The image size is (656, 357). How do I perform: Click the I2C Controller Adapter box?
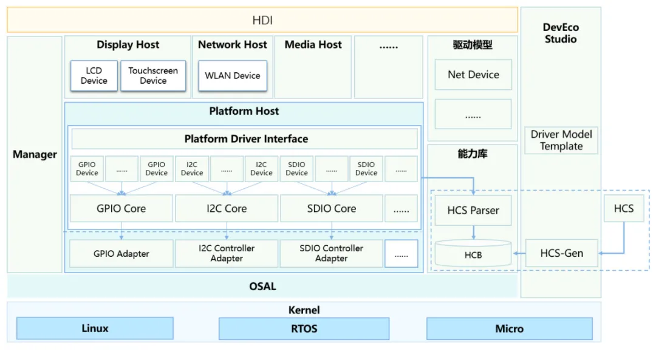point(227,254)
